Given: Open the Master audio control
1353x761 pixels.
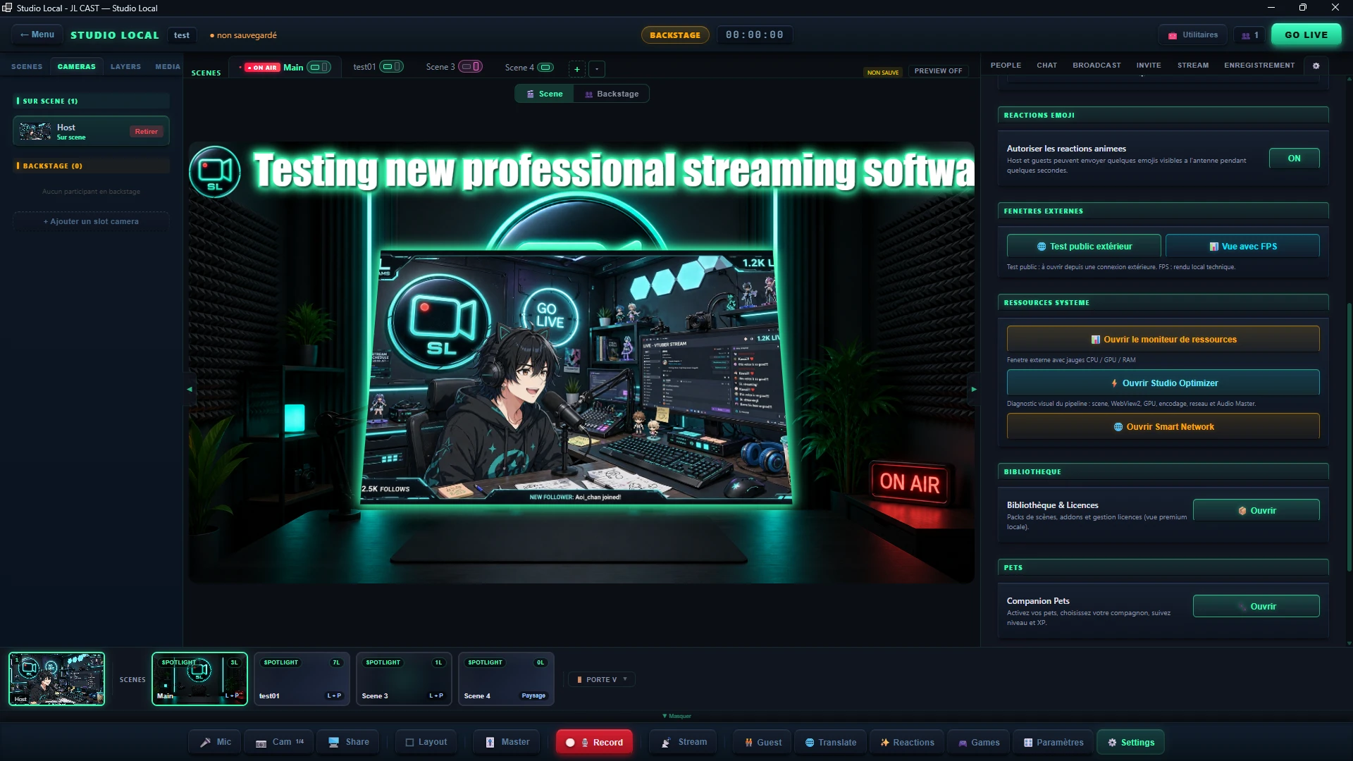Looking at the screenshot, I should click(x=507, y=742).
